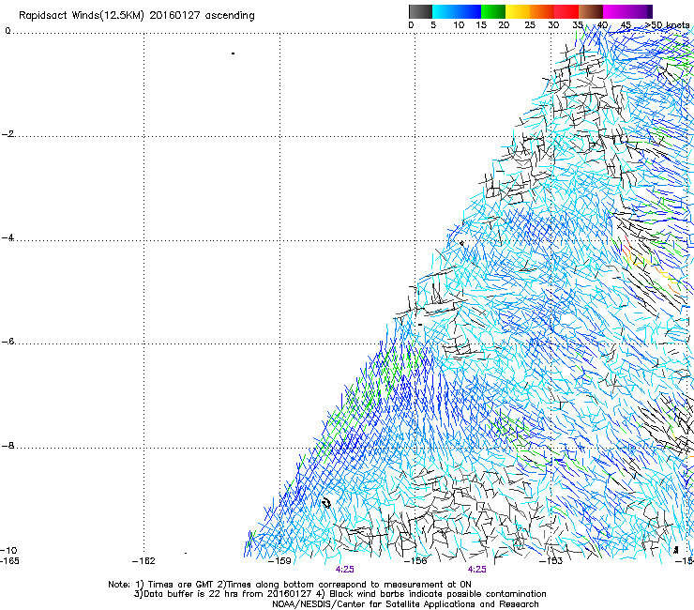694x610 pixels.
Task: Click the latitude axis label "-4"
Action: [x=8, y=237]
